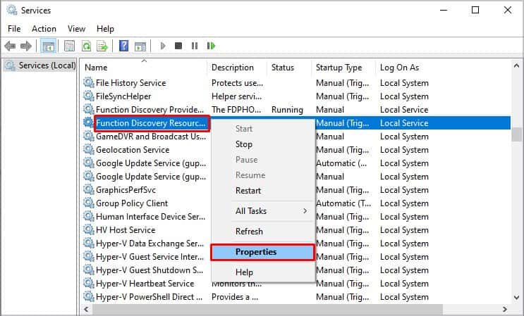Viewport: 524px width, 316px height.
Task: Open the File menu
Action: (x=14, y=29)
